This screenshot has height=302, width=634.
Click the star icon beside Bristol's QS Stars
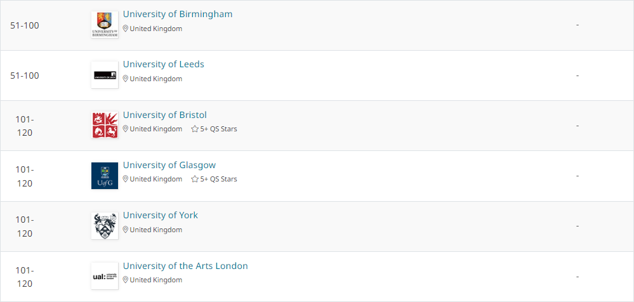[x=195, y=129]
